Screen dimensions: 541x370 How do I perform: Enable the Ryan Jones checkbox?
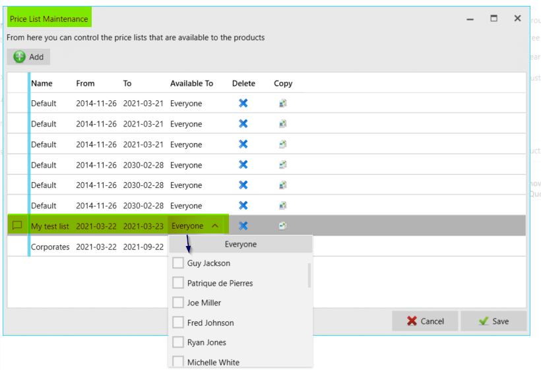(177, 342)
